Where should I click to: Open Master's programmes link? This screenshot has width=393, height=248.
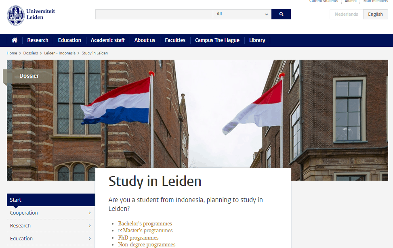click(147, 231)
